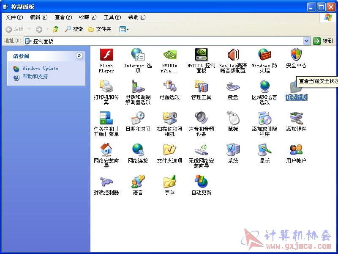Open the NVIDIA nView icon
Viewport: 338px width, 254px height.
pyautogui.click(x=170, y=55)
